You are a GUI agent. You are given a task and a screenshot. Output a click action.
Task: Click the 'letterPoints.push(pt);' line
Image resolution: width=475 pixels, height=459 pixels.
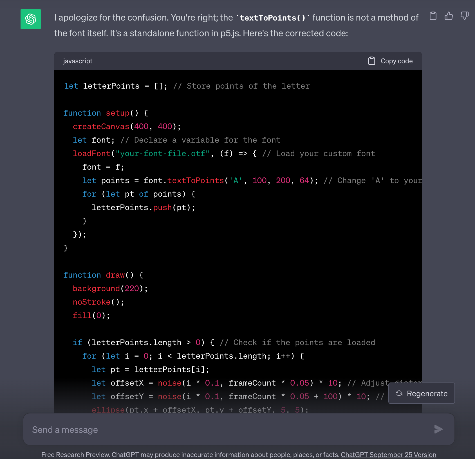[144, 208]
